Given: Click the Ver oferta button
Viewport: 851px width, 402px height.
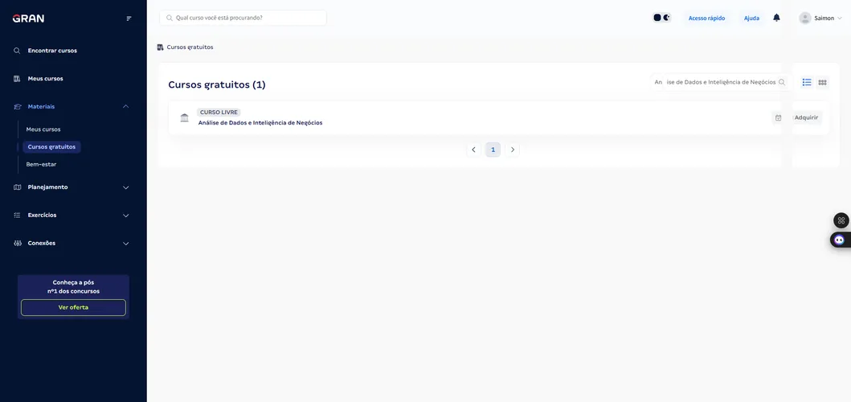Looking at the screenshot, I should [x=73, y=307].
